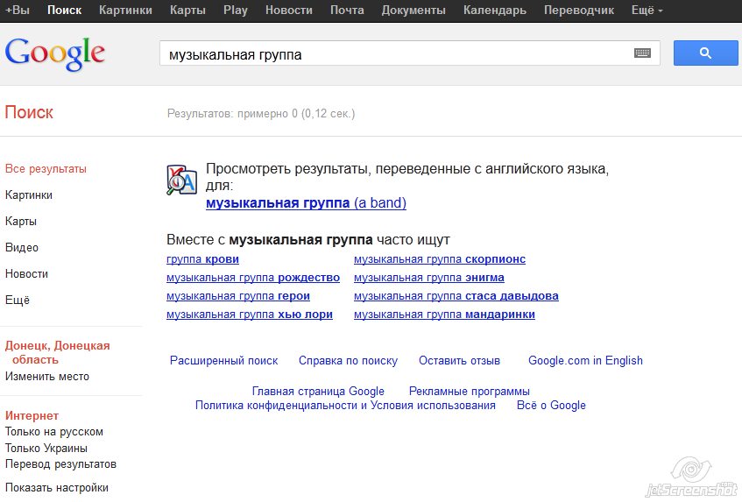
Task: Open музыкальная группа (a band) translated results
Action: pos(306,203)
